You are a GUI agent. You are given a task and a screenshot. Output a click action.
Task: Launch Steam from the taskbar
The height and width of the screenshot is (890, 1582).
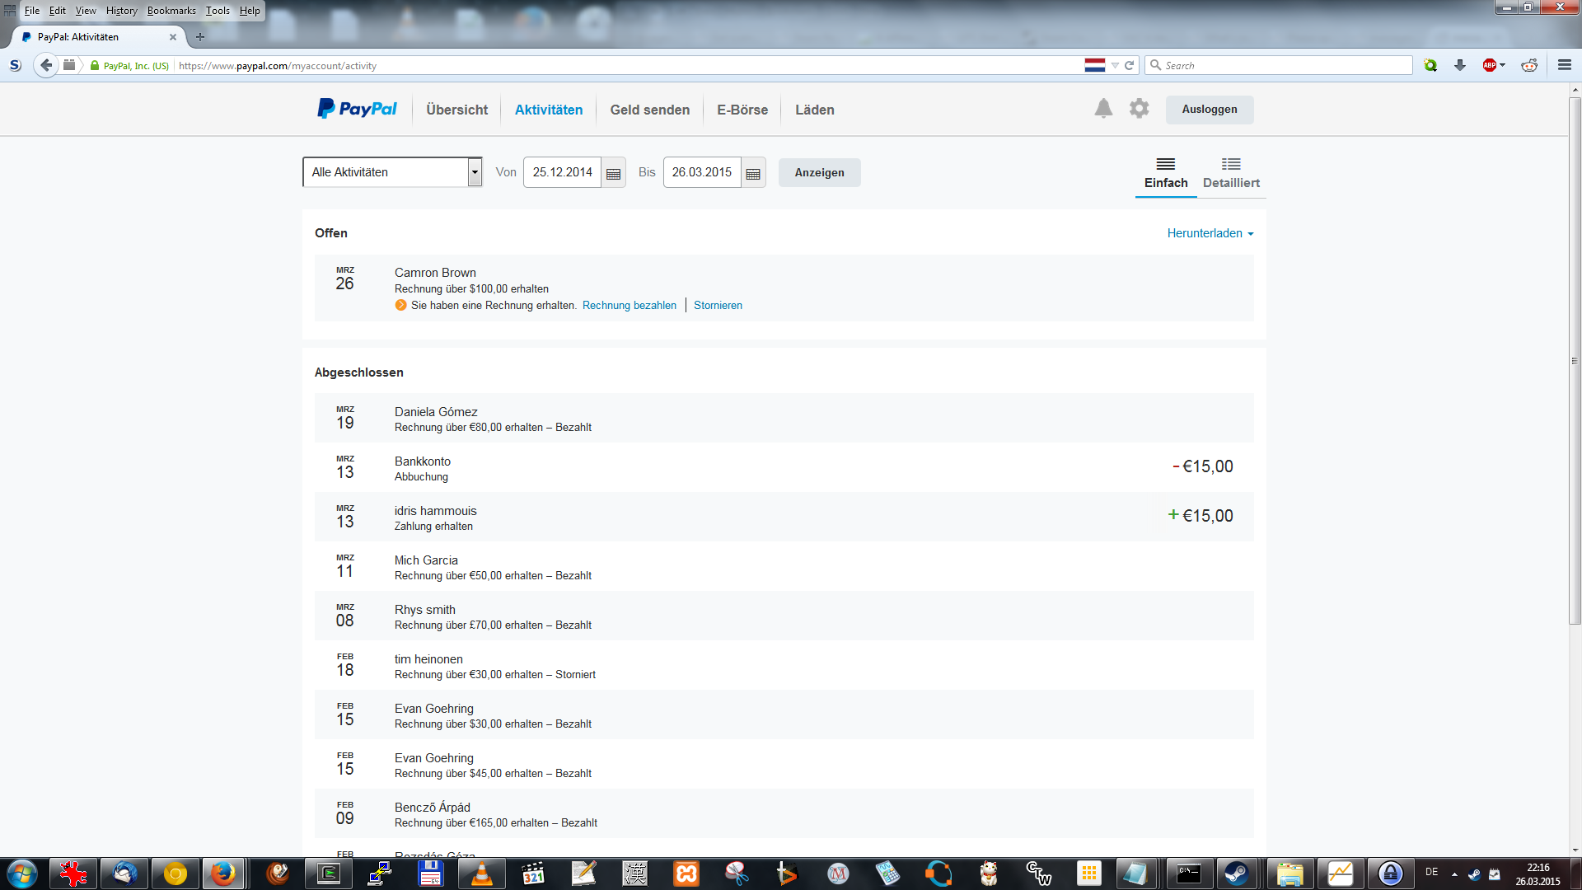point(1236,874)
